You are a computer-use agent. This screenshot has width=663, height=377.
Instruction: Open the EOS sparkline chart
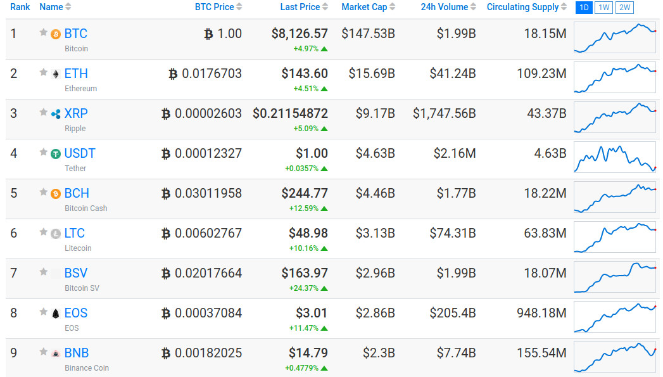point(615,317)
